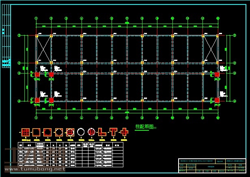This screenshot has height=177, width=250.
Task: Click the X-braced bay at top left
Action: coord(44,50)
